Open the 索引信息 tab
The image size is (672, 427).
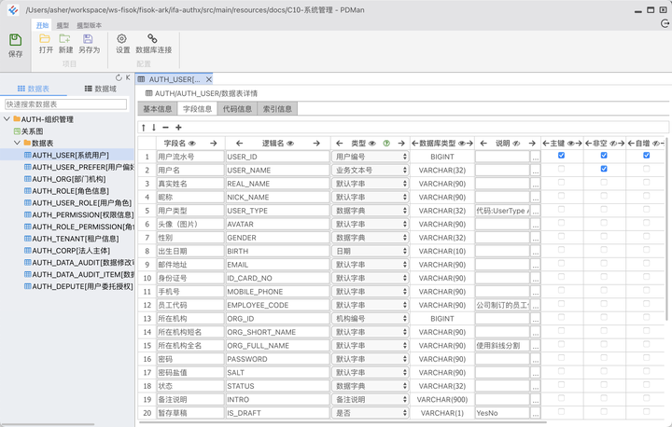click(x=277, y=109)
